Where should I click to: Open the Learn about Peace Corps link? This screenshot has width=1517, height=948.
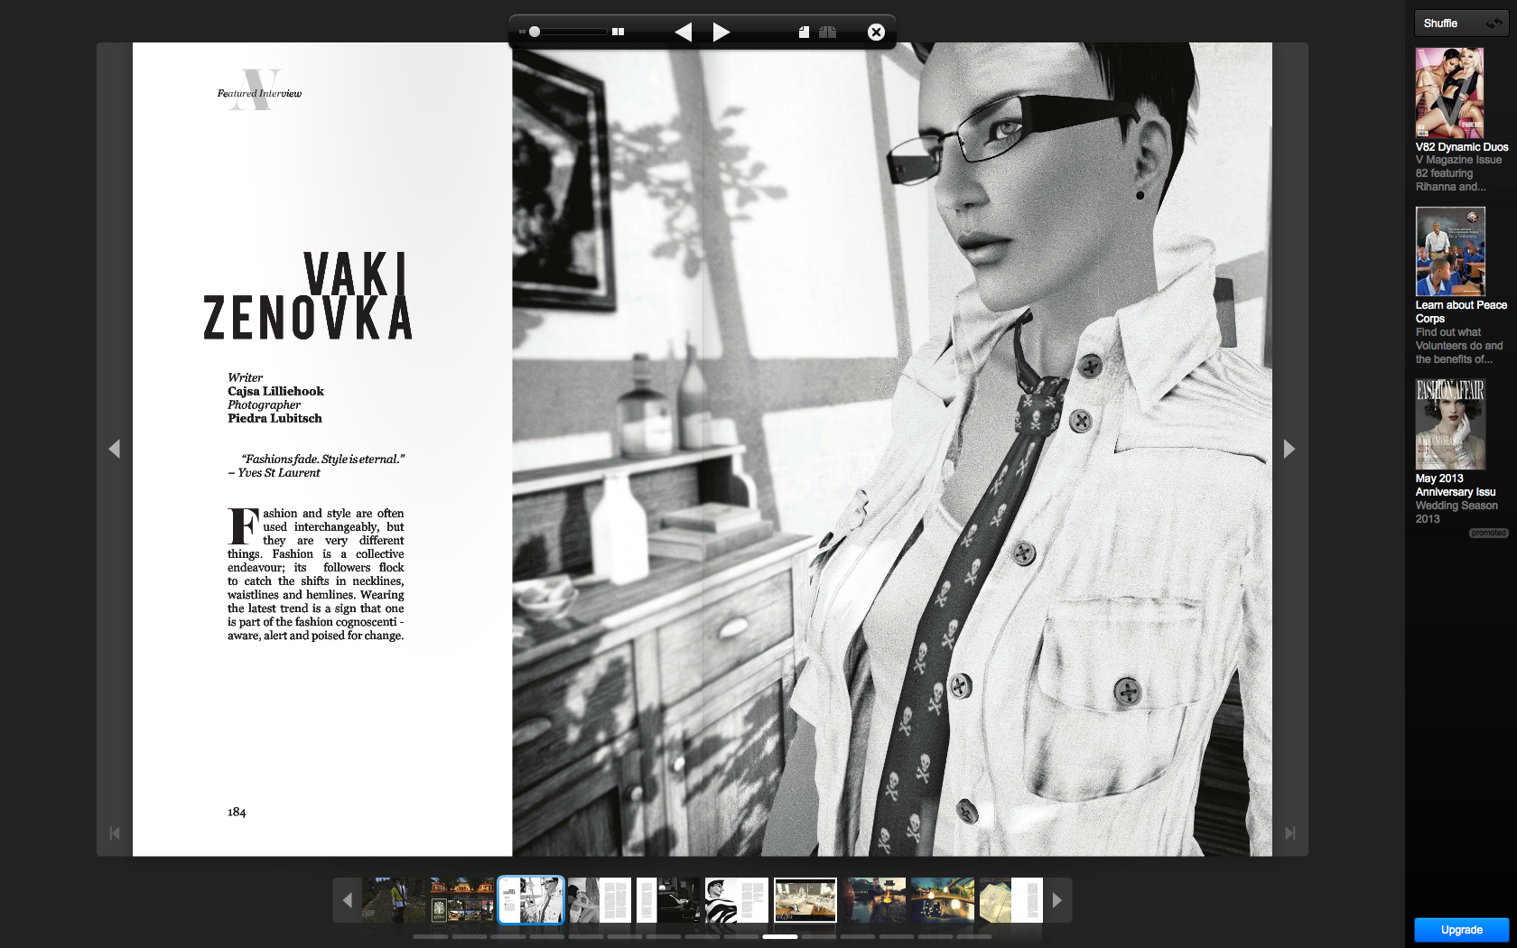point(1459,311)
